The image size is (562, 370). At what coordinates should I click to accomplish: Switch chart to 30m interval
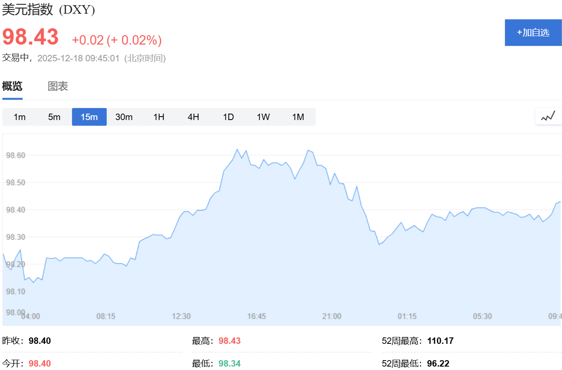point(124,117)
